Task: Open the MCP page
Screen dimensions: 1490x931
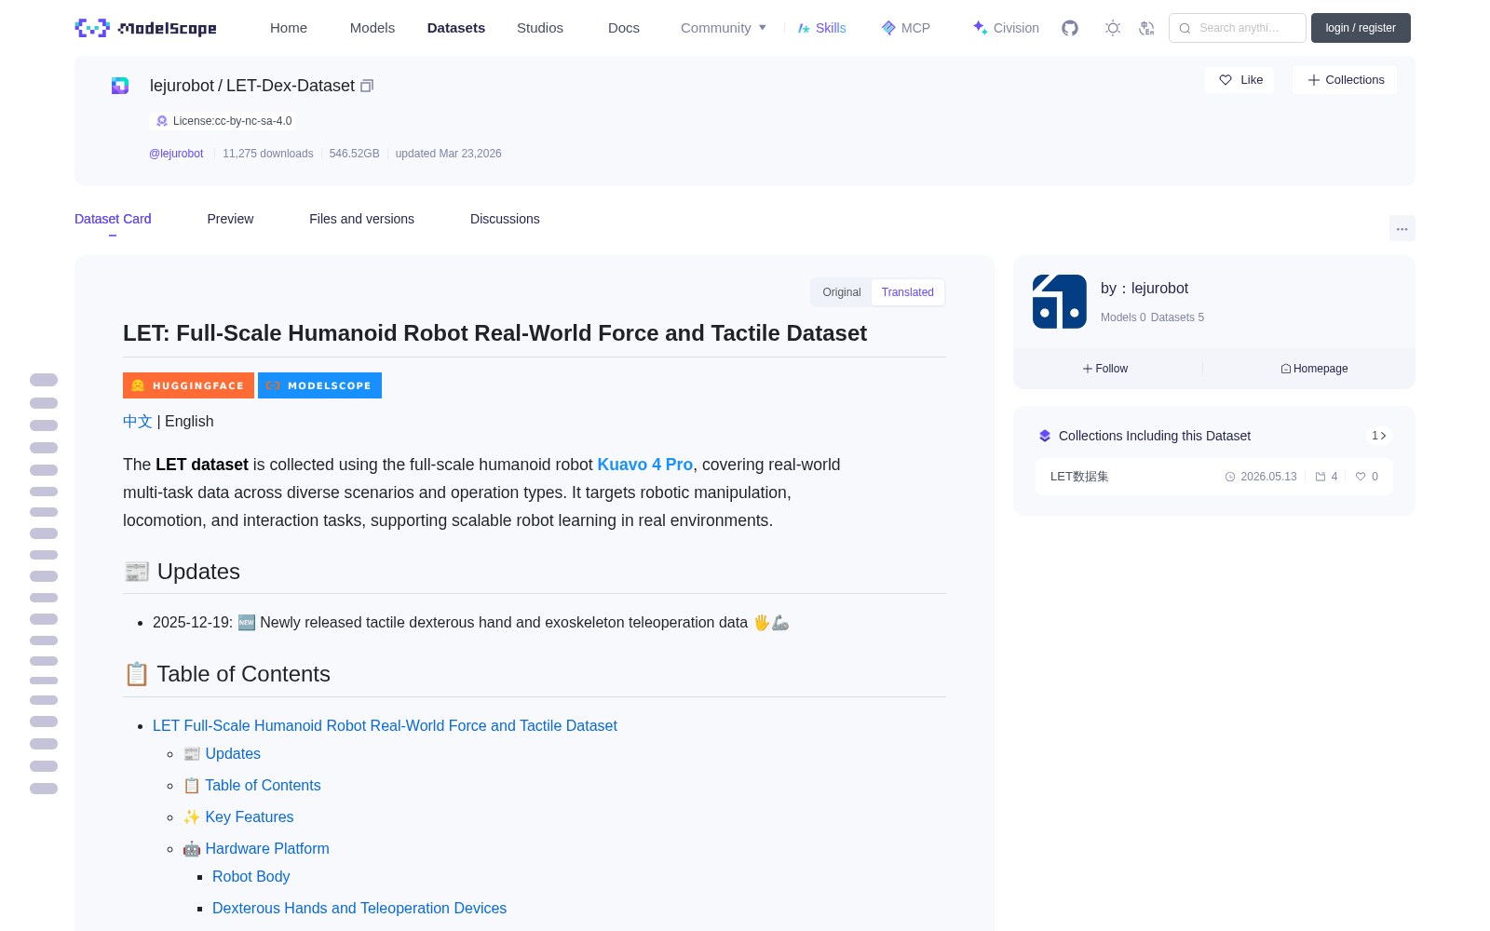Action: pyautogui.click(x=906, y=28)
